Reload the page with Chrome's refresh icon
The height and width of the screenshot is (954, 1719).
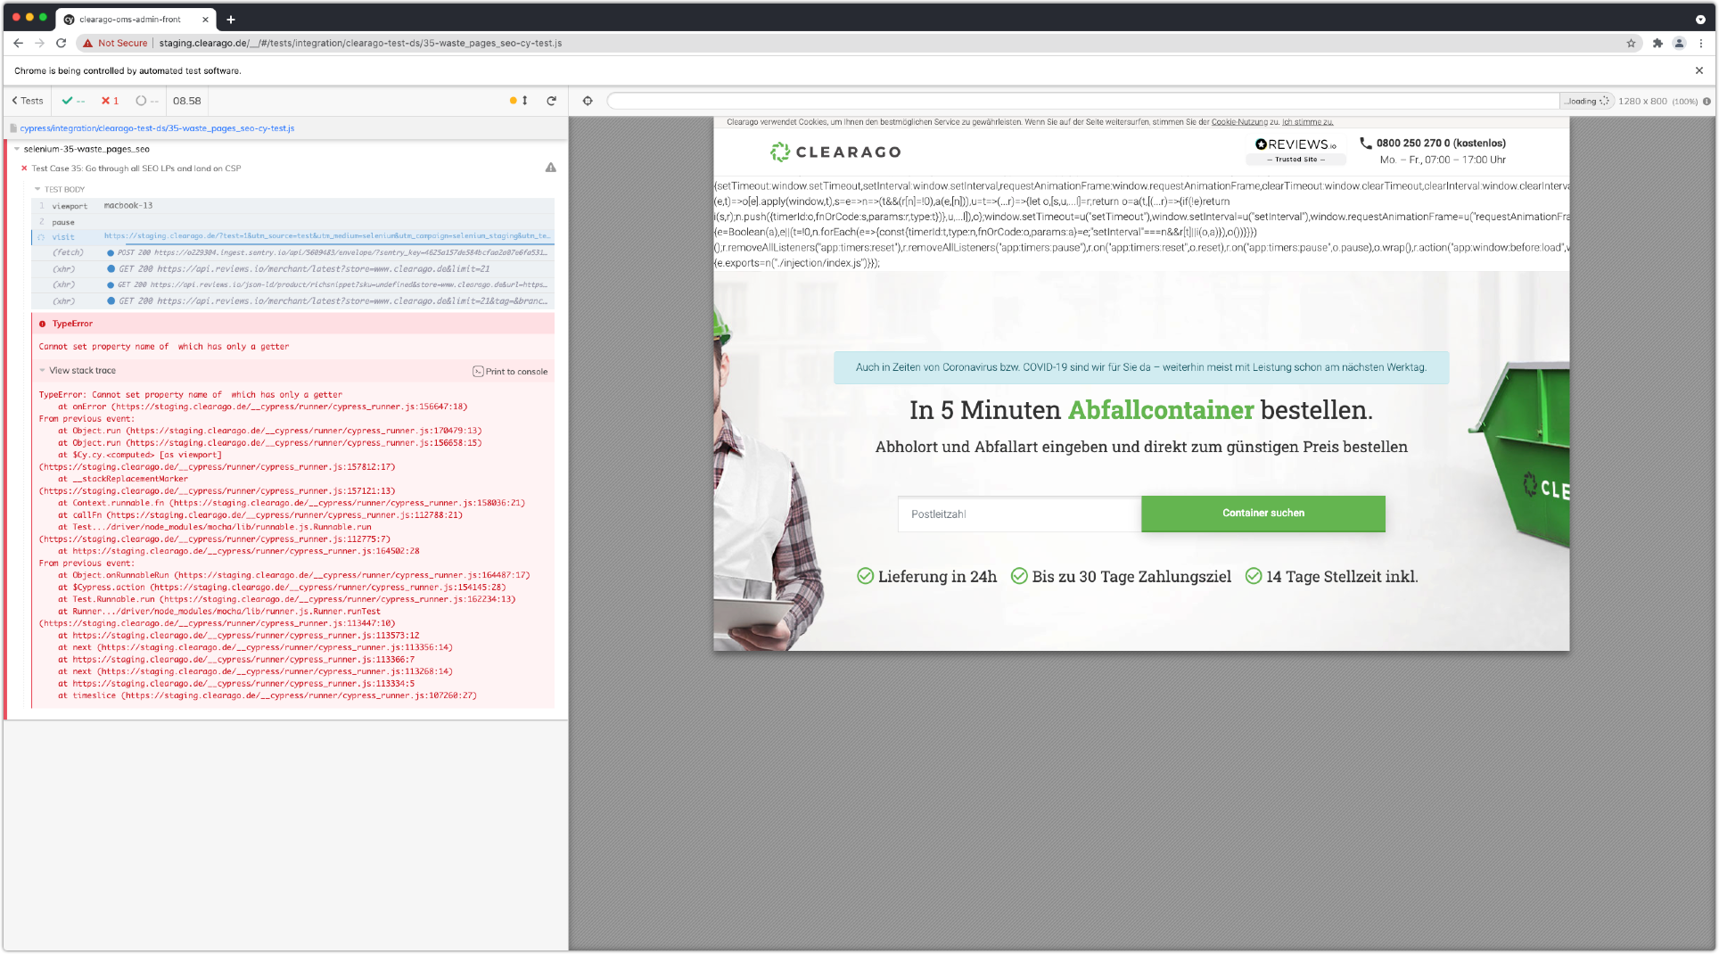[61, 43]
